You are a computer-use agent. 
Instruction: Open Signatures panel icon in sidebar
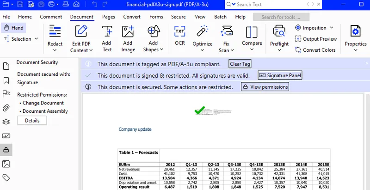tap(6, 136)
